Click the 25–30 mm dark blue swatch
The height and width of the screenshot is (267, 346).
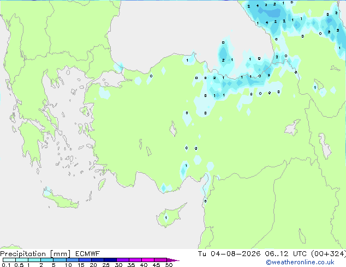click(110, 260)
